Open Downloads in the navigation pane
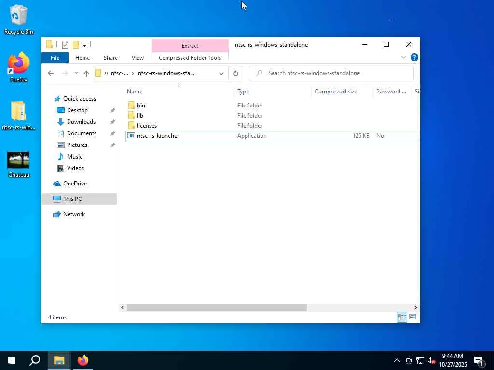This screenshot has width=494, height=370. click(x=81, y=122)
